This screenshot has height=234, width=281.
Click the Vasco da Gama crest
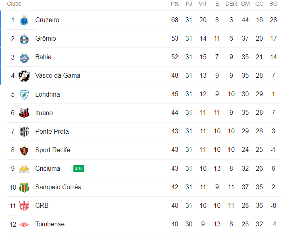coord(24,76)
